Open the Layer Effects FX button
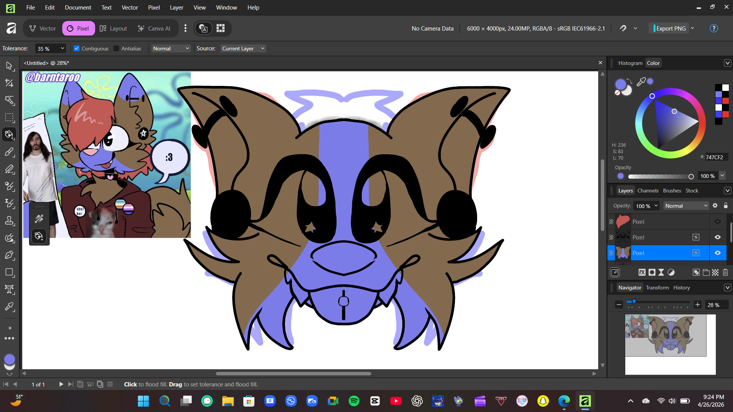 click(x=642, y=272)
